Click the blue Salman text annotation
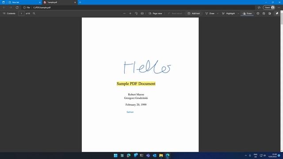283x159 pixels. coord(130,112)
